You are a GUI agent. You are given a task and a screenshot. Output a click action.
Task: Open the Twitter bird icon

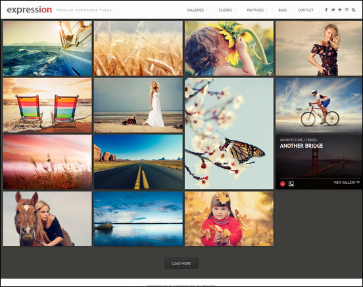[x=333, y=10]
